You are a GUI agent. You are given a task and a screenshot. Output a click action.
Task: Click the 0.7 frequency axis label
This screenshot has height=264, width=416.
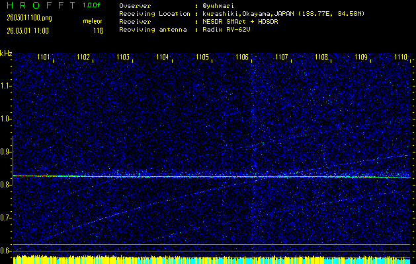click(6, 218)
